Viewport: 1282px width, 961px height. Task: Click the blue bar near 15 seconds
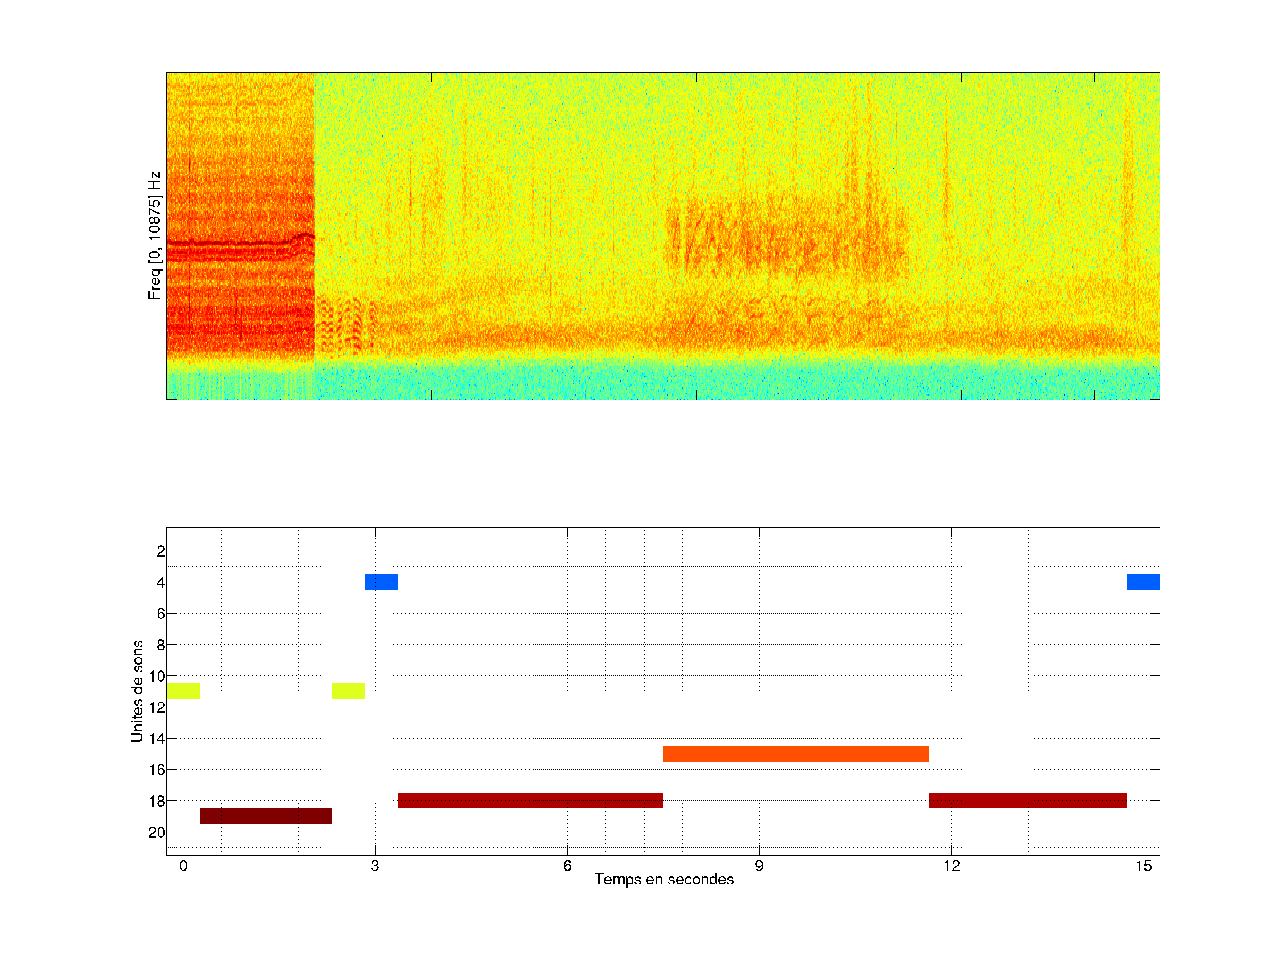coord(1143,581)
